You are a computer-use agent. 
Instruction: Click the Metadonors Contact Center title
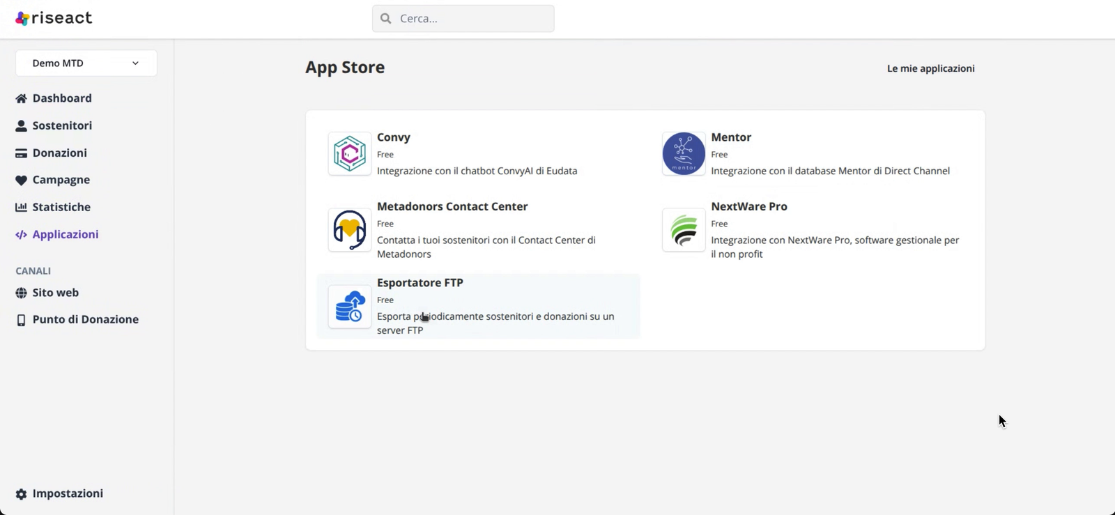(x=452, y=206)
